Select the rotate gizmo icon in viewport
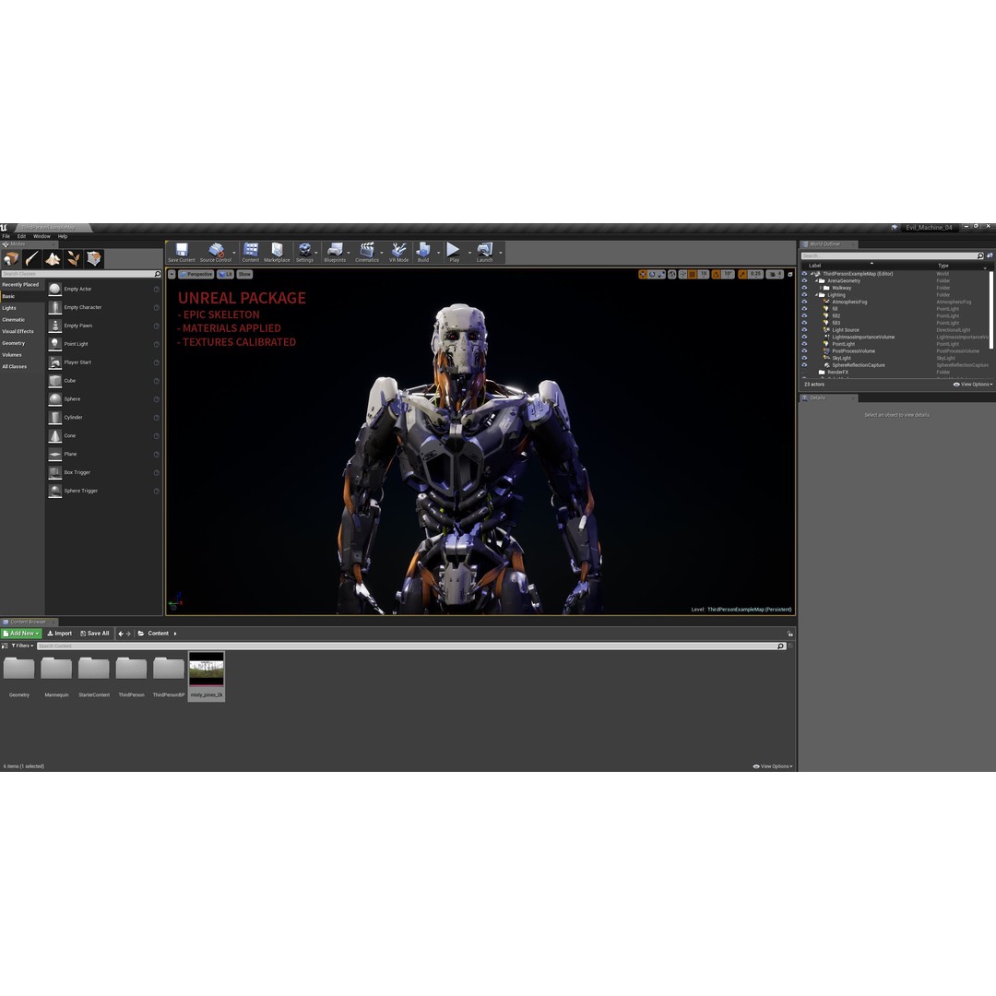Viewport: 996px width, 996px height. [x=652, y=275]
